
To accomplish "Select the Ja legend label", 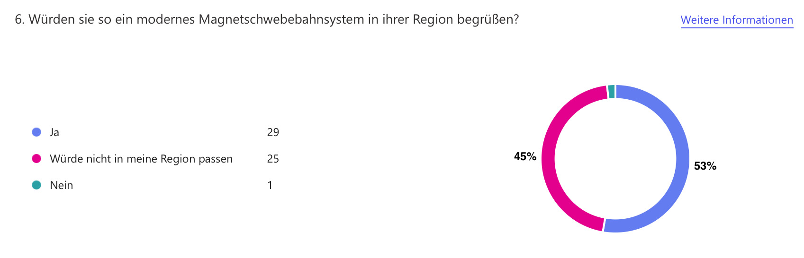I will [x=54, y=132].
